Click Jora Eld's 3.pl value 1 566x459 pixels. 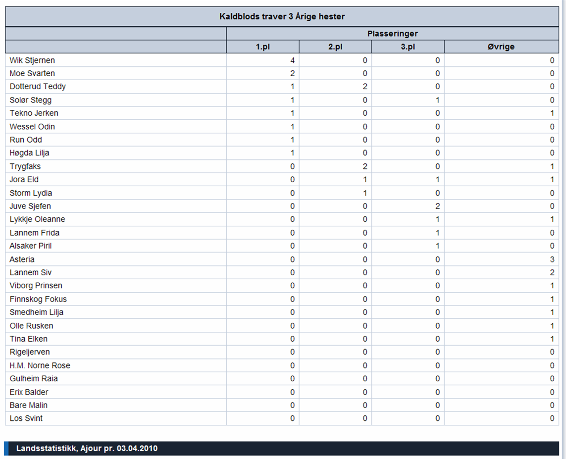click(x=437, y=179)
